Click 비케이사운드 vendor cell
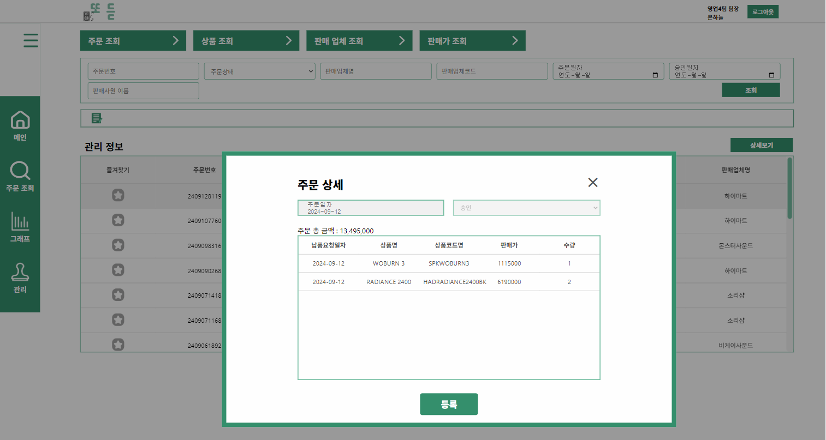Image resolution: width=826 pixels, height=440 pixels. click(x=736, y=346)
